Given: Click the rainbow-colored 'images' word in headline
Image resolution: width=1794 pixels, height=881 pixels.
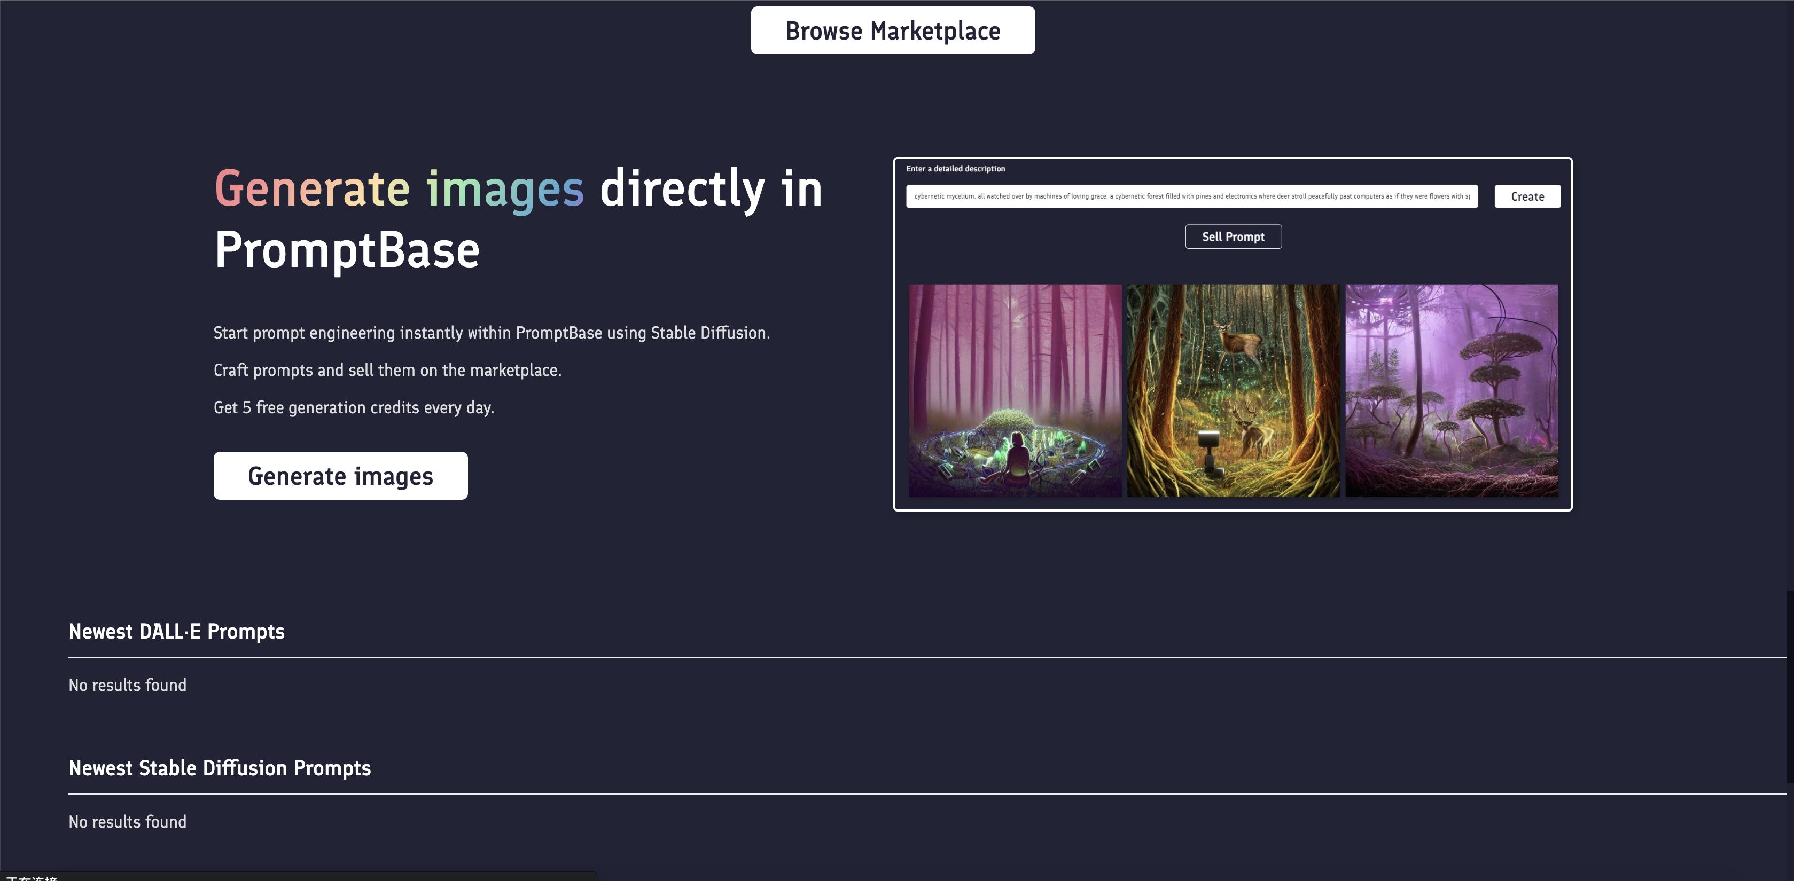Looking at the screenshot, I should (x=504, y=190).
